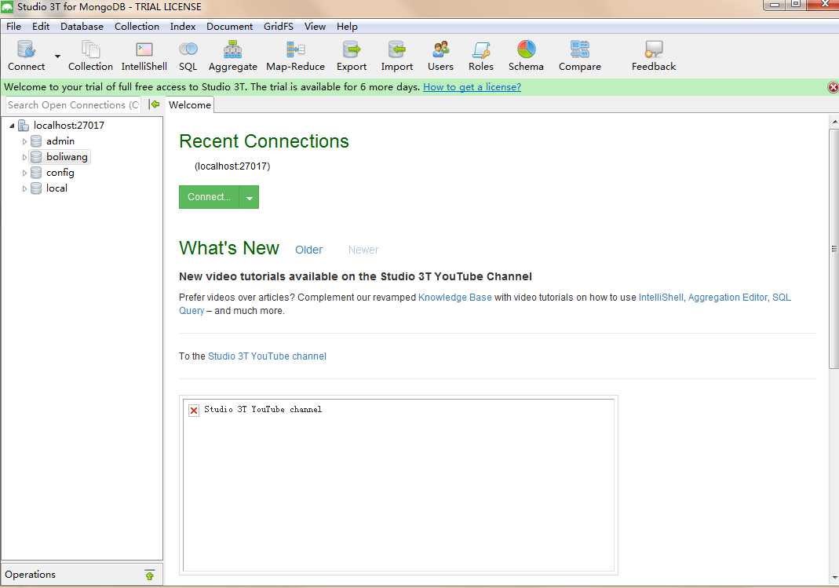Click the Newer link under What's New
This screenshot has width=839, height=588.
(x=363, y=250)
